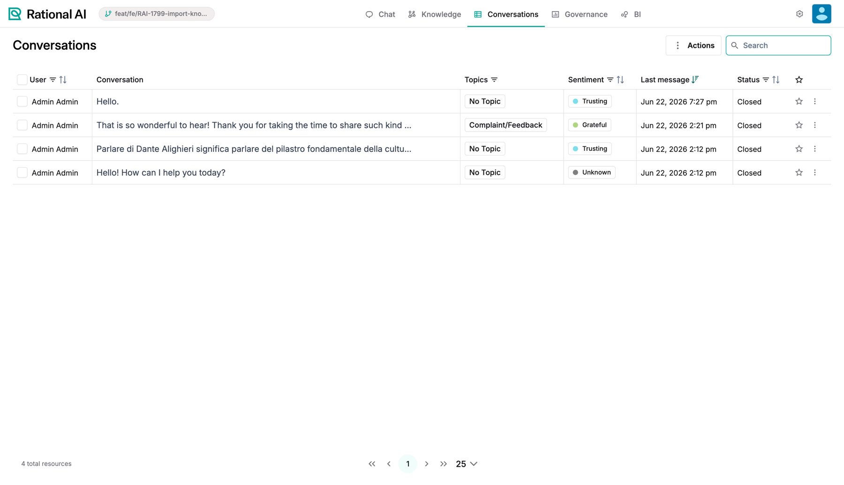Click the Last message column header label

coord(665,80)
